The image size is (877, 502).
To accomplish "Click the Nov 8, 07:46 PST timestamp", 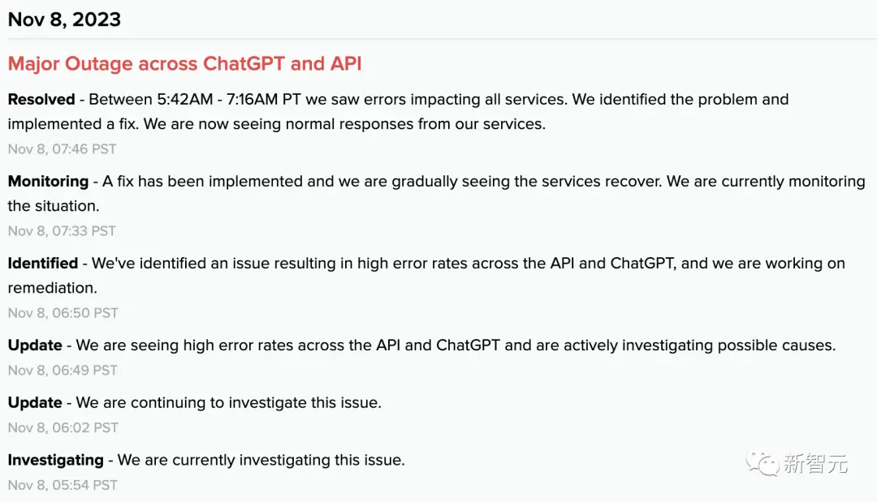I will pos(62,149).
